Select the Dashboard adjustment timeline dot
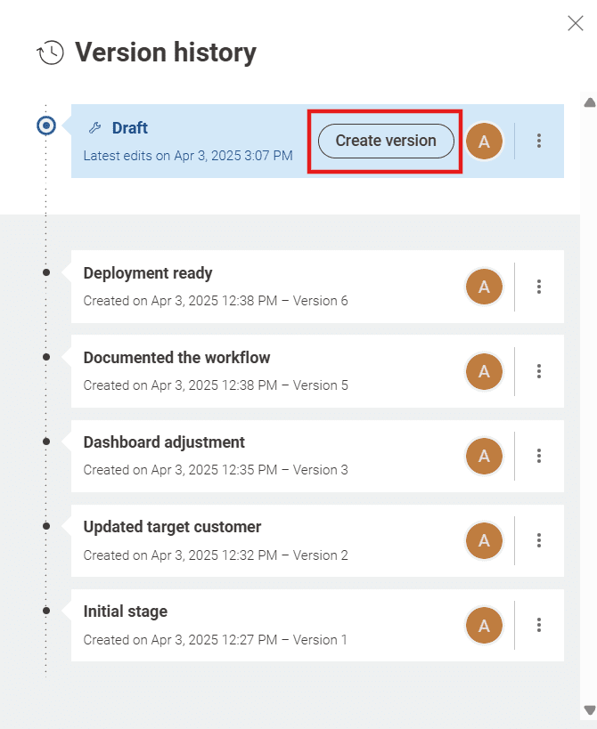The width and height of the screenshot is (597, 729). point(46,441)
